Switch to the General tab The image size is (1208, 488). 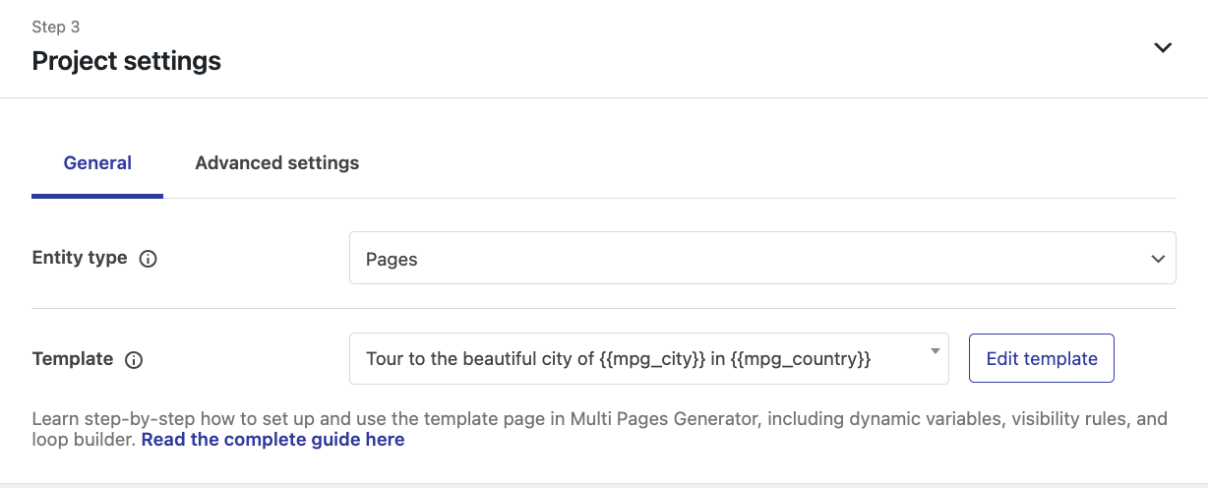pyautogui.click(x=97, y=163)
